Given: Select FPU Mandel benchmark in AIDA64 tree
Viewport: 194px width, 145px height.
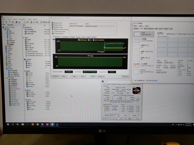Looking at the screenshot, I should pyautogui.click(x=14, y=100).
